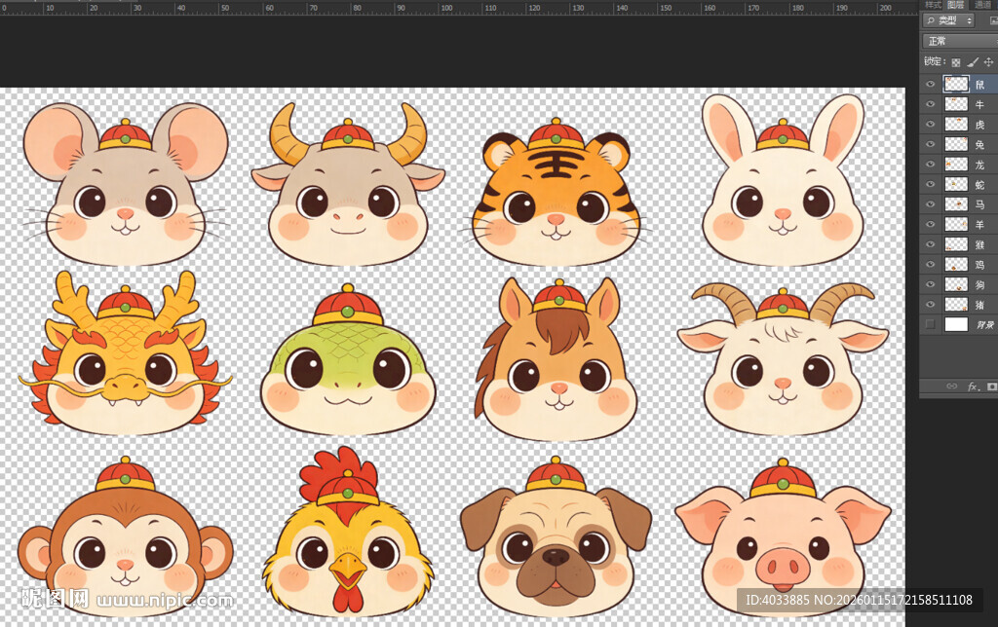
Task: Select the 龙 layer thumbnail
Action: [x=956, y=165]
